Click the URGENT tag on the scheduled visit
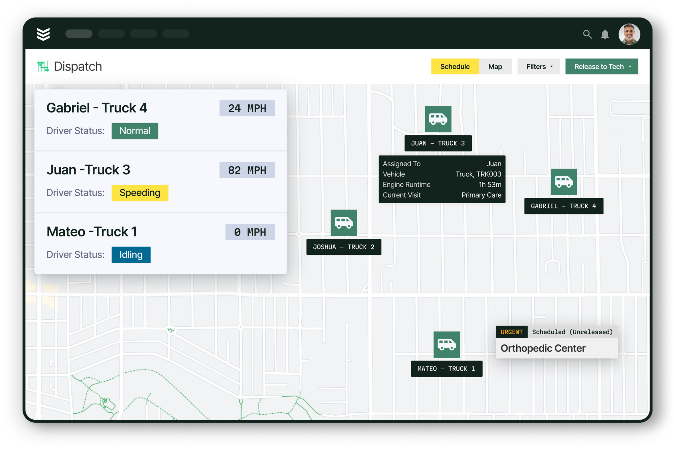 pyautogui.click(x=512, y=332)
